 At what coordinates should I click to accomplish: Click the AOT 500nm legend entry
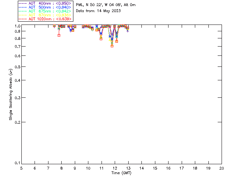(x=45, y=7)
